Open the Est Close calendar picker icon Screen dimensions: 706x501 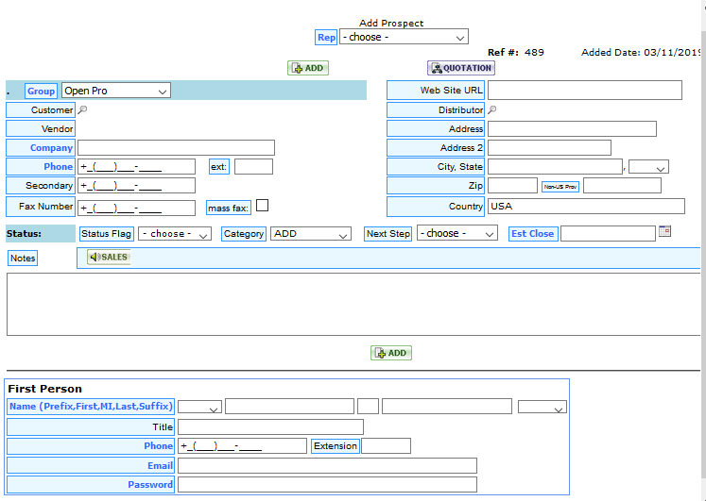point(664,231)
